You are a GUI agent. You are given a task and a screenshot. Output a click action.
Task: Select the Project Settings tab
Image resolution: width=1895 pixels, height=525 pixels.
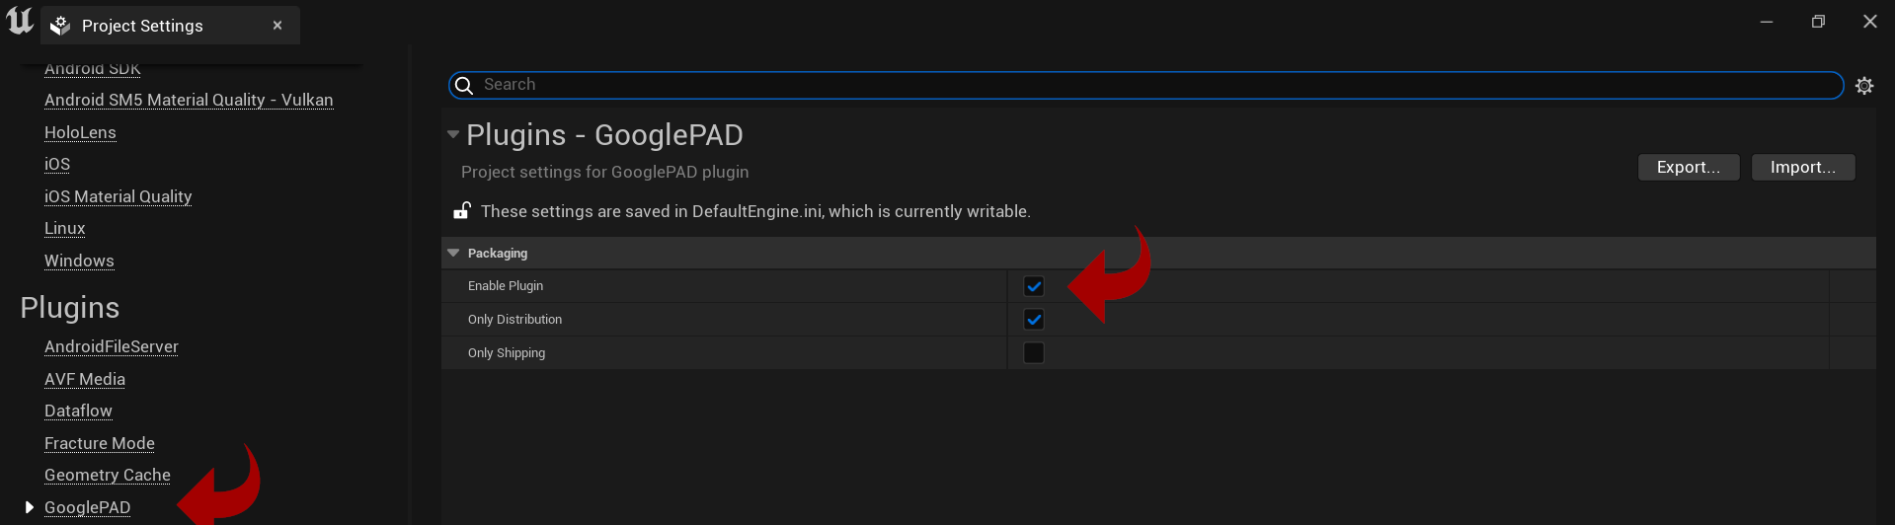(170, 26)
